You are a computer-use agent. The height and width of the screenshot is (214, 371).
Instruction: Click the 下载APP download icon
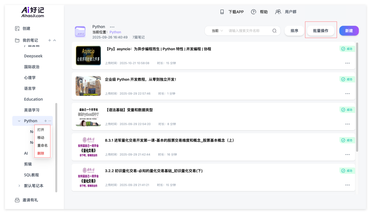click(222, 11)
